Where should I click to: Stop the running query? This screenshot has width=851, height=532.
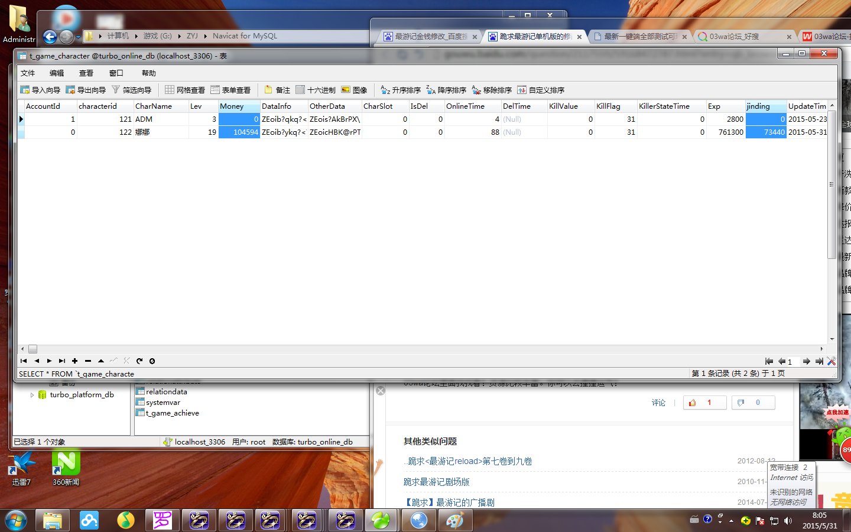click(152, 361)
